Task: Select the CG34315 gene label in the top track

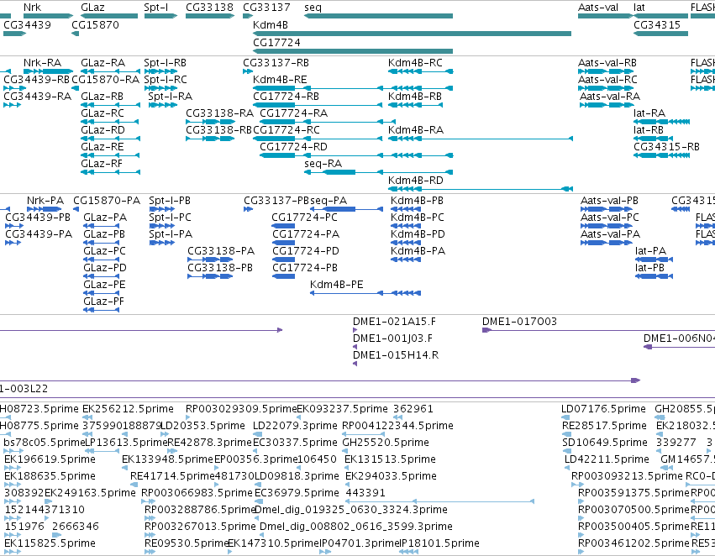Action: pyautogui.click(x=657, y=25)
